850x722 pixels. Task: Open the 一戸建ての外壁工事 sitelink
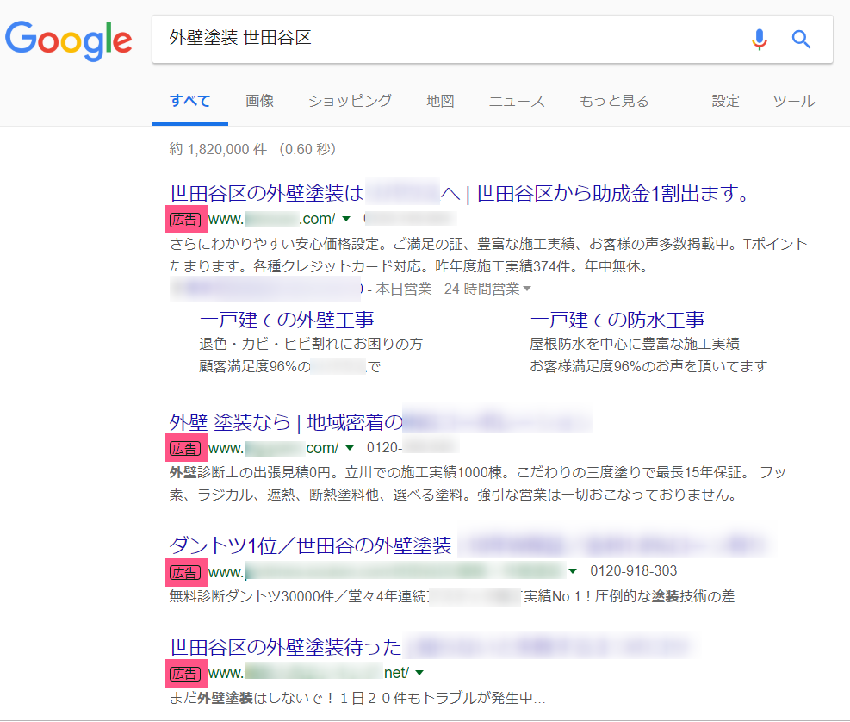coord(287,321)
